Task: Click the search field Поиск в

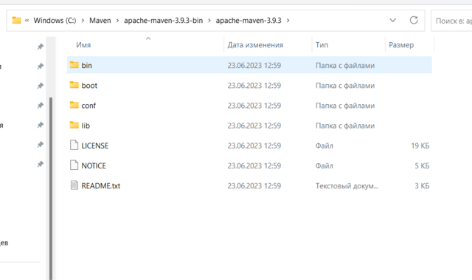Action: pyautogui.click(x=451, y=21)
